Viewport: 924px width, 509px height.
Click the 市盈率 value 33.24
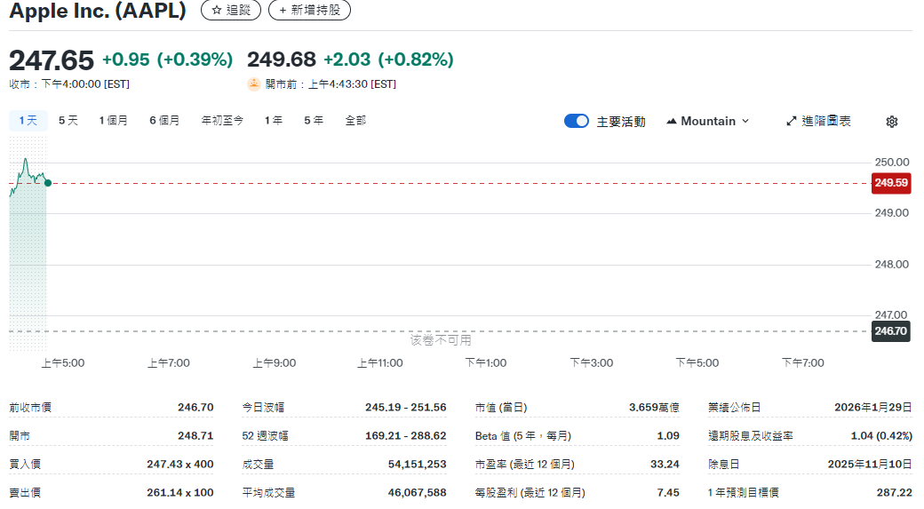[665, 465]
